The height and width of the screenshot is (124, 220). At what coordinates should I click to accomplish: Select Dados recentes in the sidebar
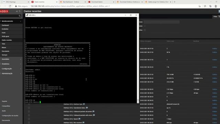tap(7, 40)
